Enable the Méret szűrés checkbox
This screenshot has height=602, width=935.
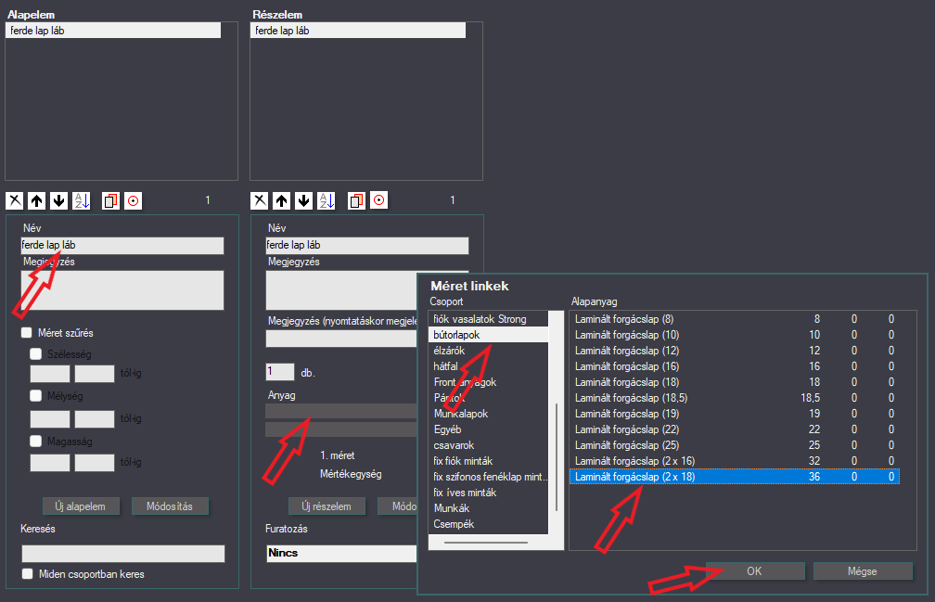pos(27,333)
